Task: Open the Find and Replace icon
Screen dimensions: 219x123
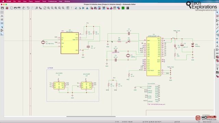Action: point(40,8)
